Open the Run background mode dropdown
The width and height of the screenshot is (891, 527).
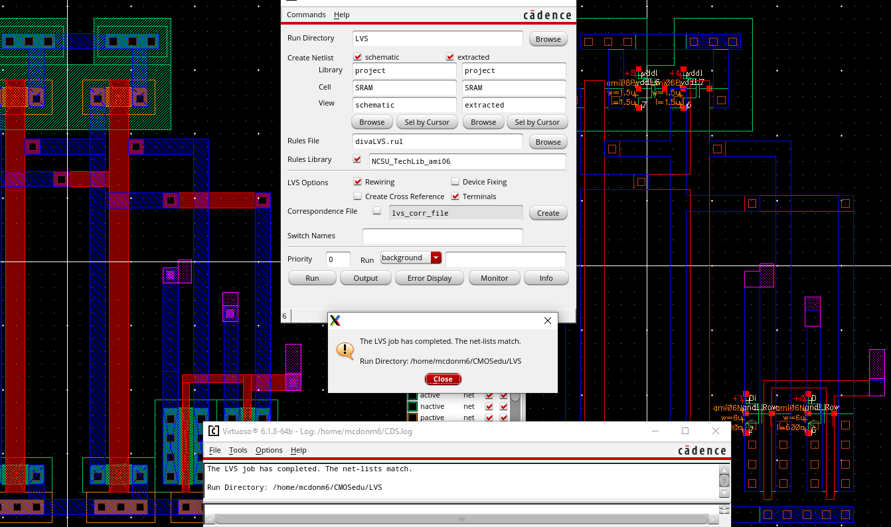pos(436,258)
